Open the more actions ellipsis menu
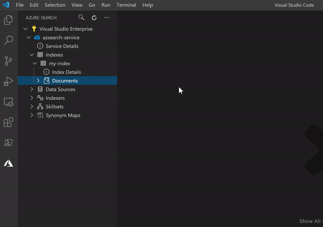Image resolution: width=323 pixels, height=227 pixels. click(107, 17)
